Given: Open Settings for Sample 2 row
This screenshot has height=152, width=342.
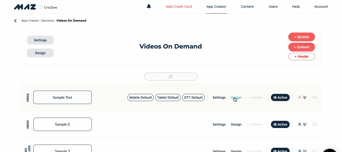Looking at the screenshot, I should tap(219, 125).
